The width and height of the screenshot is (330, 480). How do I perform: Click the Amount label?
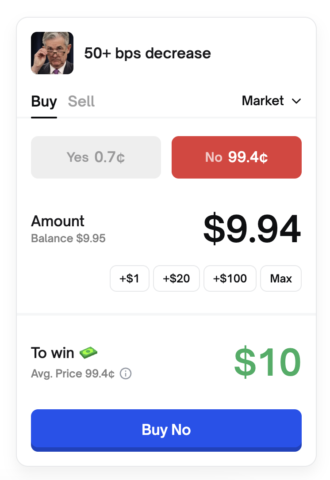point(58,221)
